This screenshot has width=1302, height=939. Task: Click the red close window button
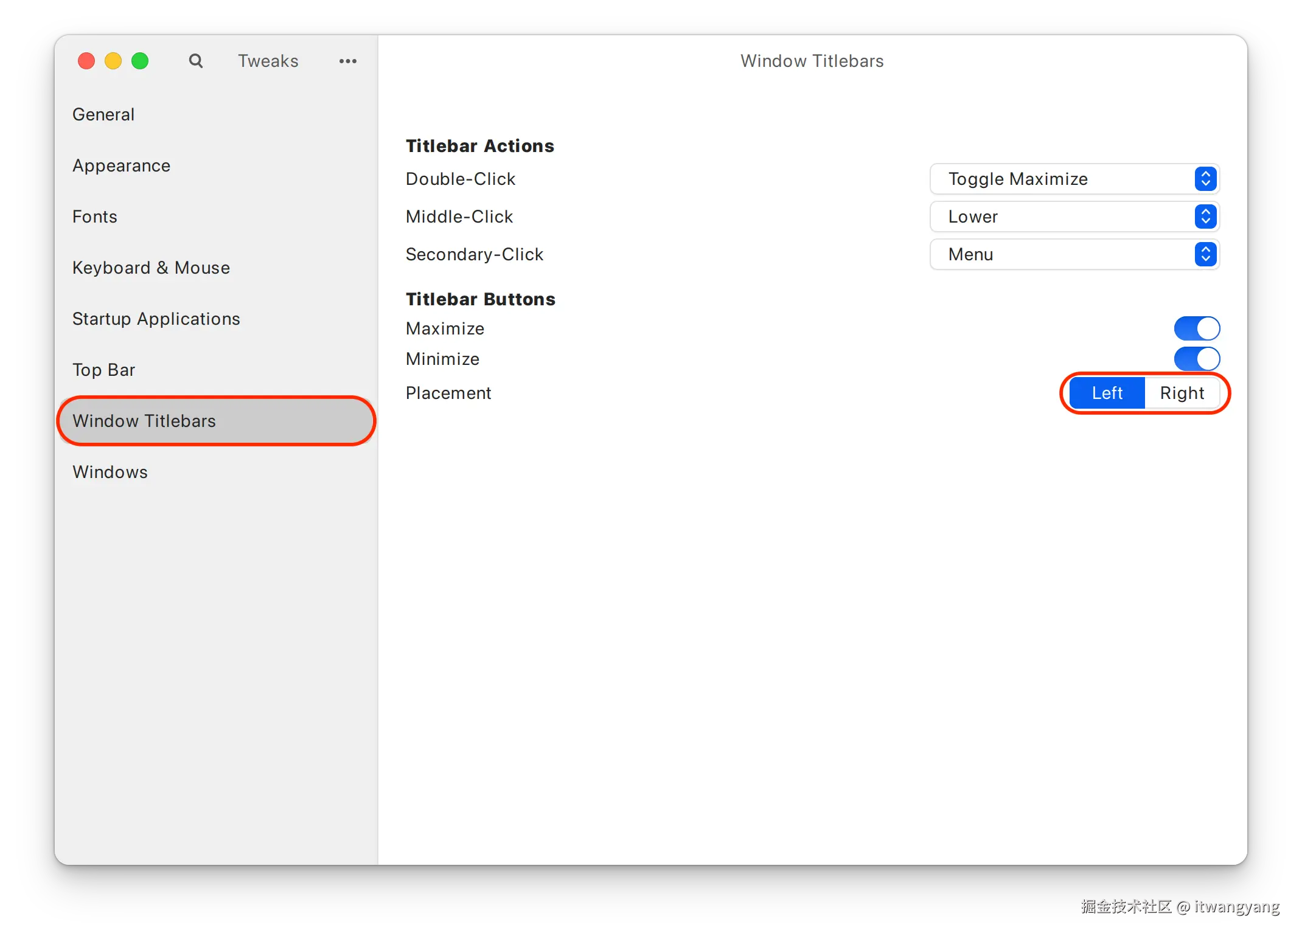86,61
